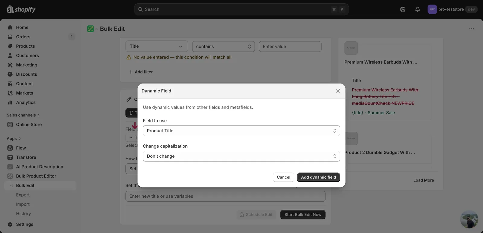The image size is (483, 233).
Task: Open the Sidekick assistant icon
Action: point(403,9)
